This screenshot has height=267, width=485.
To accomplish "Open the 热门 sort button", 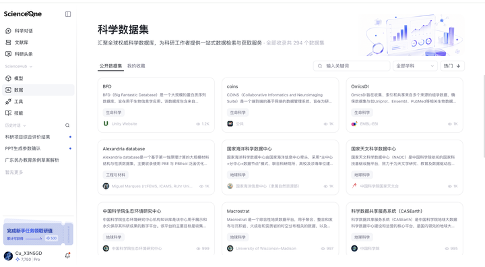I will [452, 66].
